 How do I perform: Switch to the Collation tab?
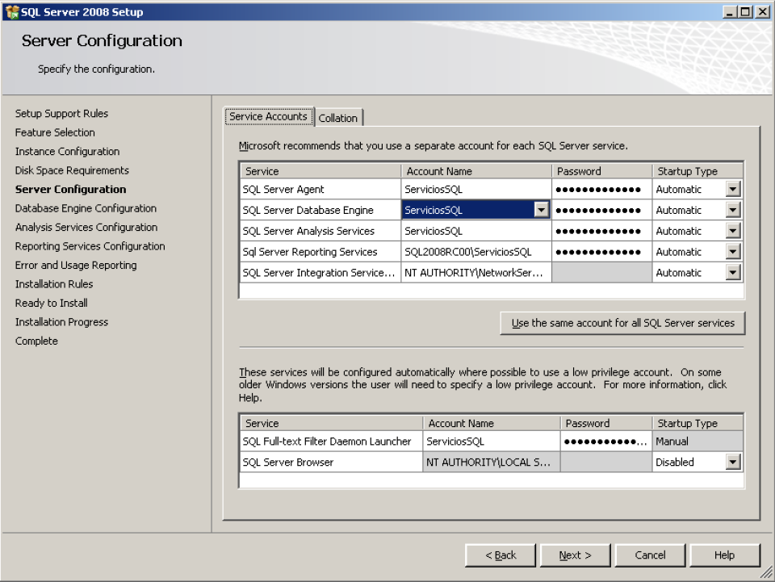coord(337,118)
